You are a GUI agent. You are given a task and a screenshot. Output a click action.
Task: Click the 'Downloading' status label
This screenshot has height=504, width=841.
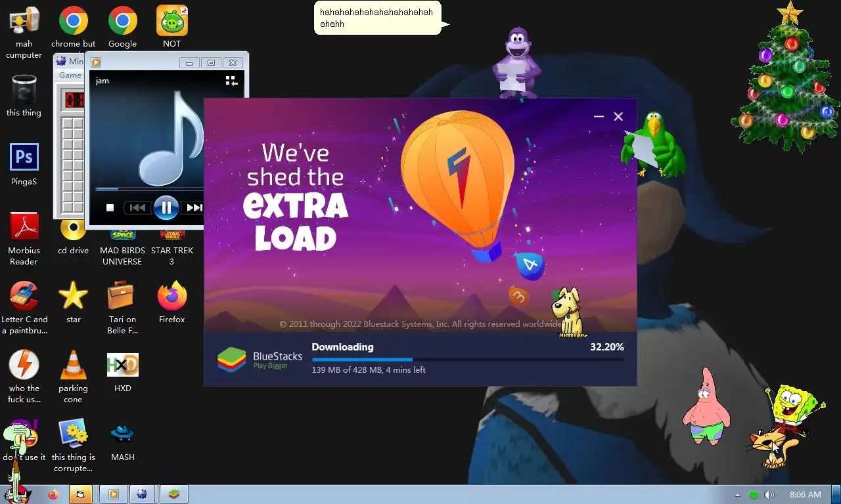342,346
